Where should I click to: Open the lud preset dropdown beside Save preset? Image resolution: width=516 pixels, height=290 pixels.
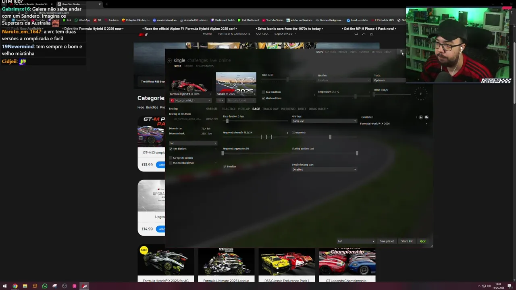point(356,241)
